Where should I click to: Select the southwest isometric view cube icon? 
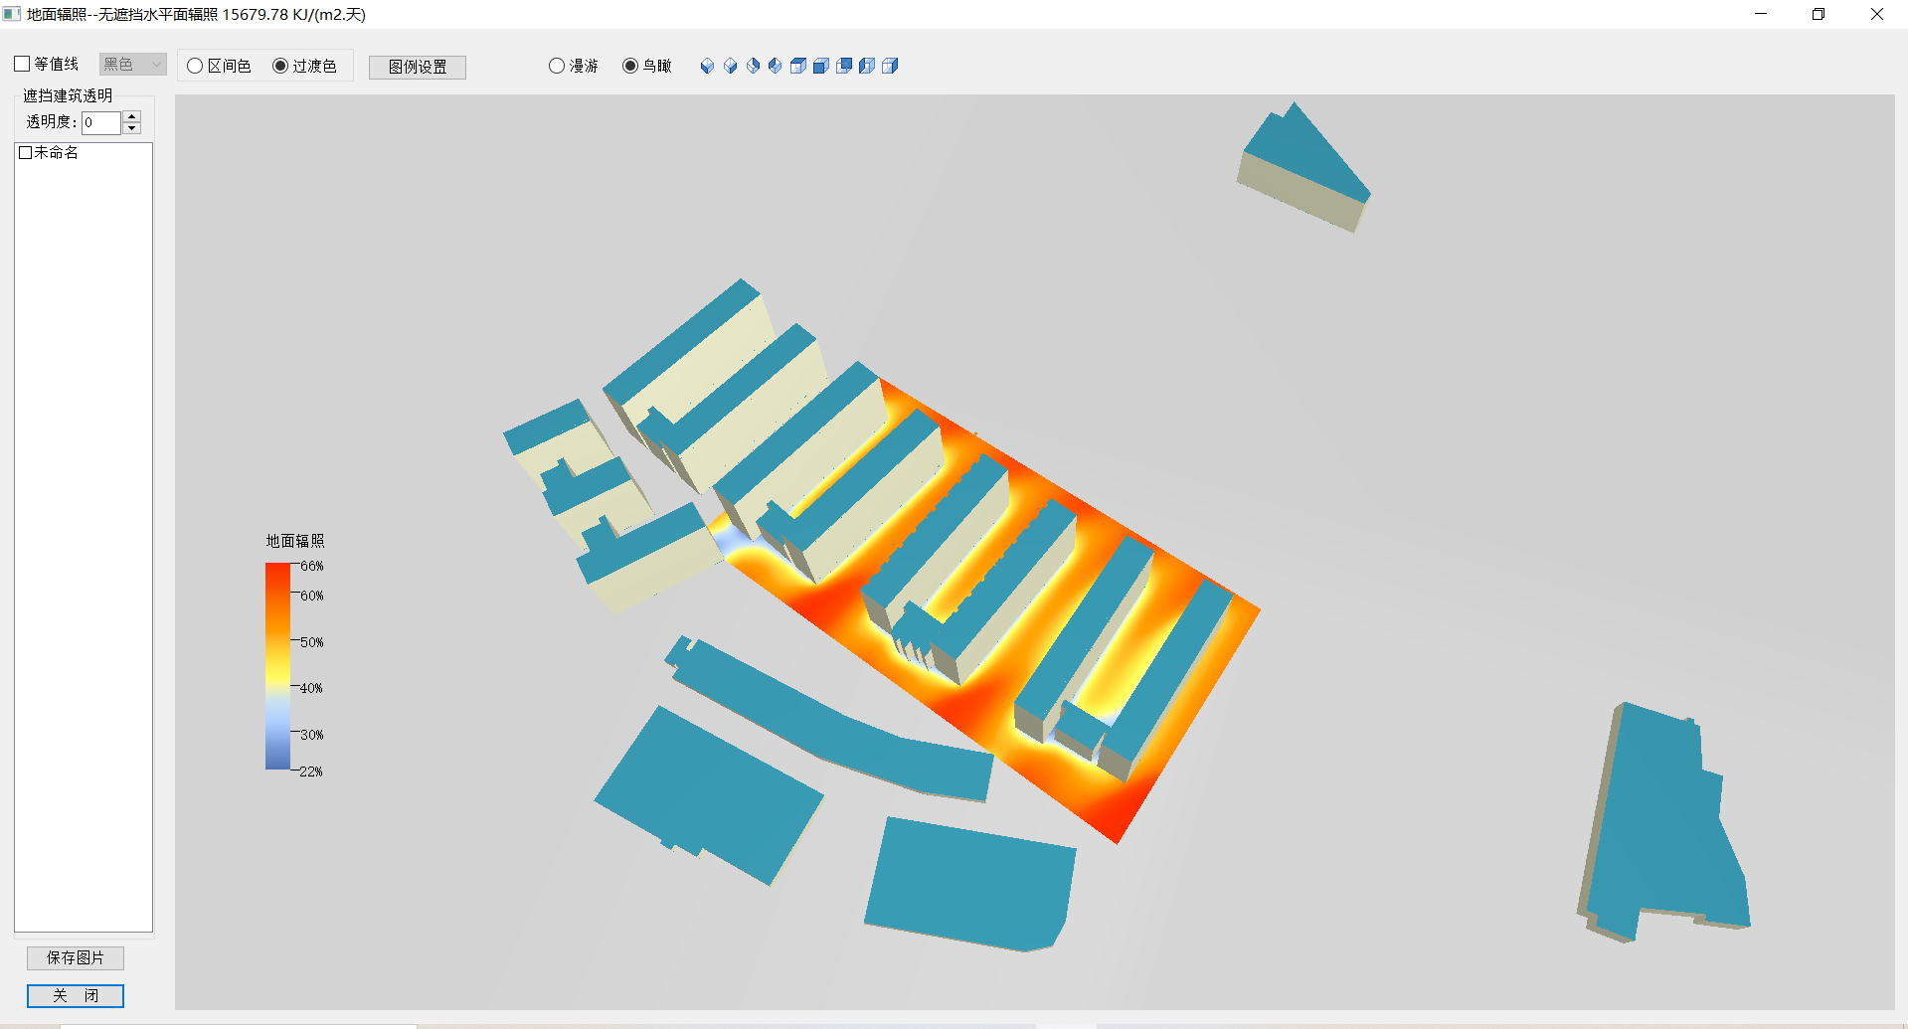pos(707,66)
